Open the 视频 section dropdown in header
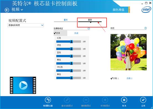Image resolution: width=153 pixels, height=109 pixels. 17,10
